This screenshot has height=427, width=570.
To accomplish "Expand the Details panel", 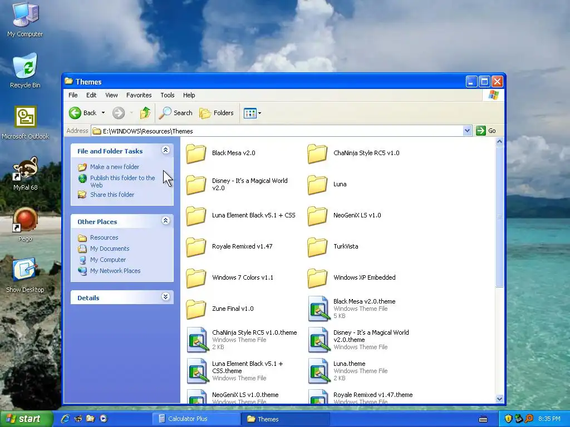I will [x=165, y=297].
